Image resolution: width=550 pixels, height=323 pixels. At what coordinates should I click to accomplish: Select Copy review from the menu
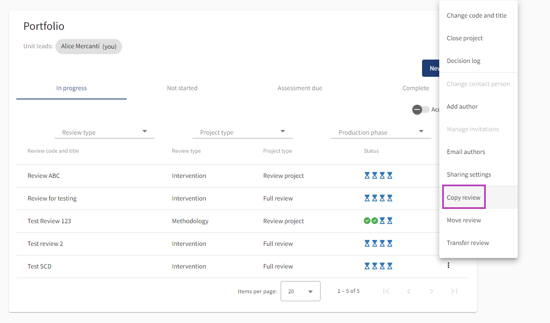point(464,198)
